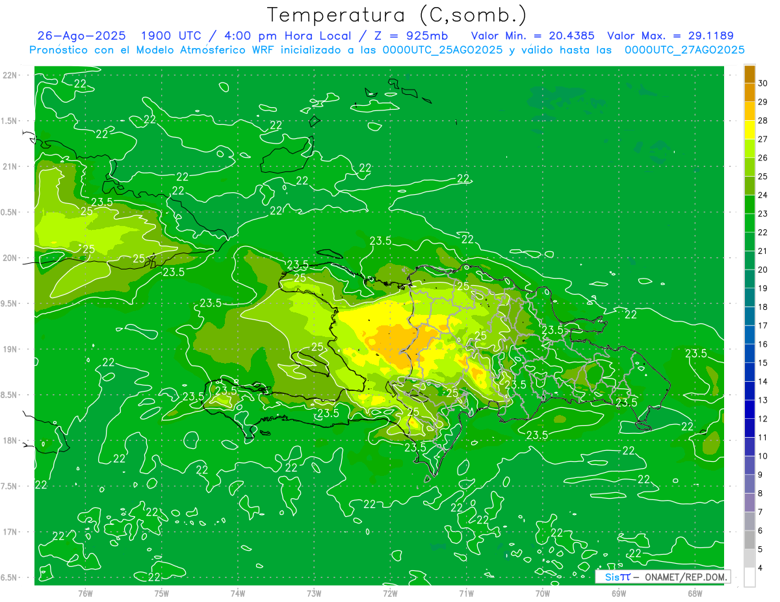
Task: Click the legend scale number 14
Action: click(x=762, y=381)
